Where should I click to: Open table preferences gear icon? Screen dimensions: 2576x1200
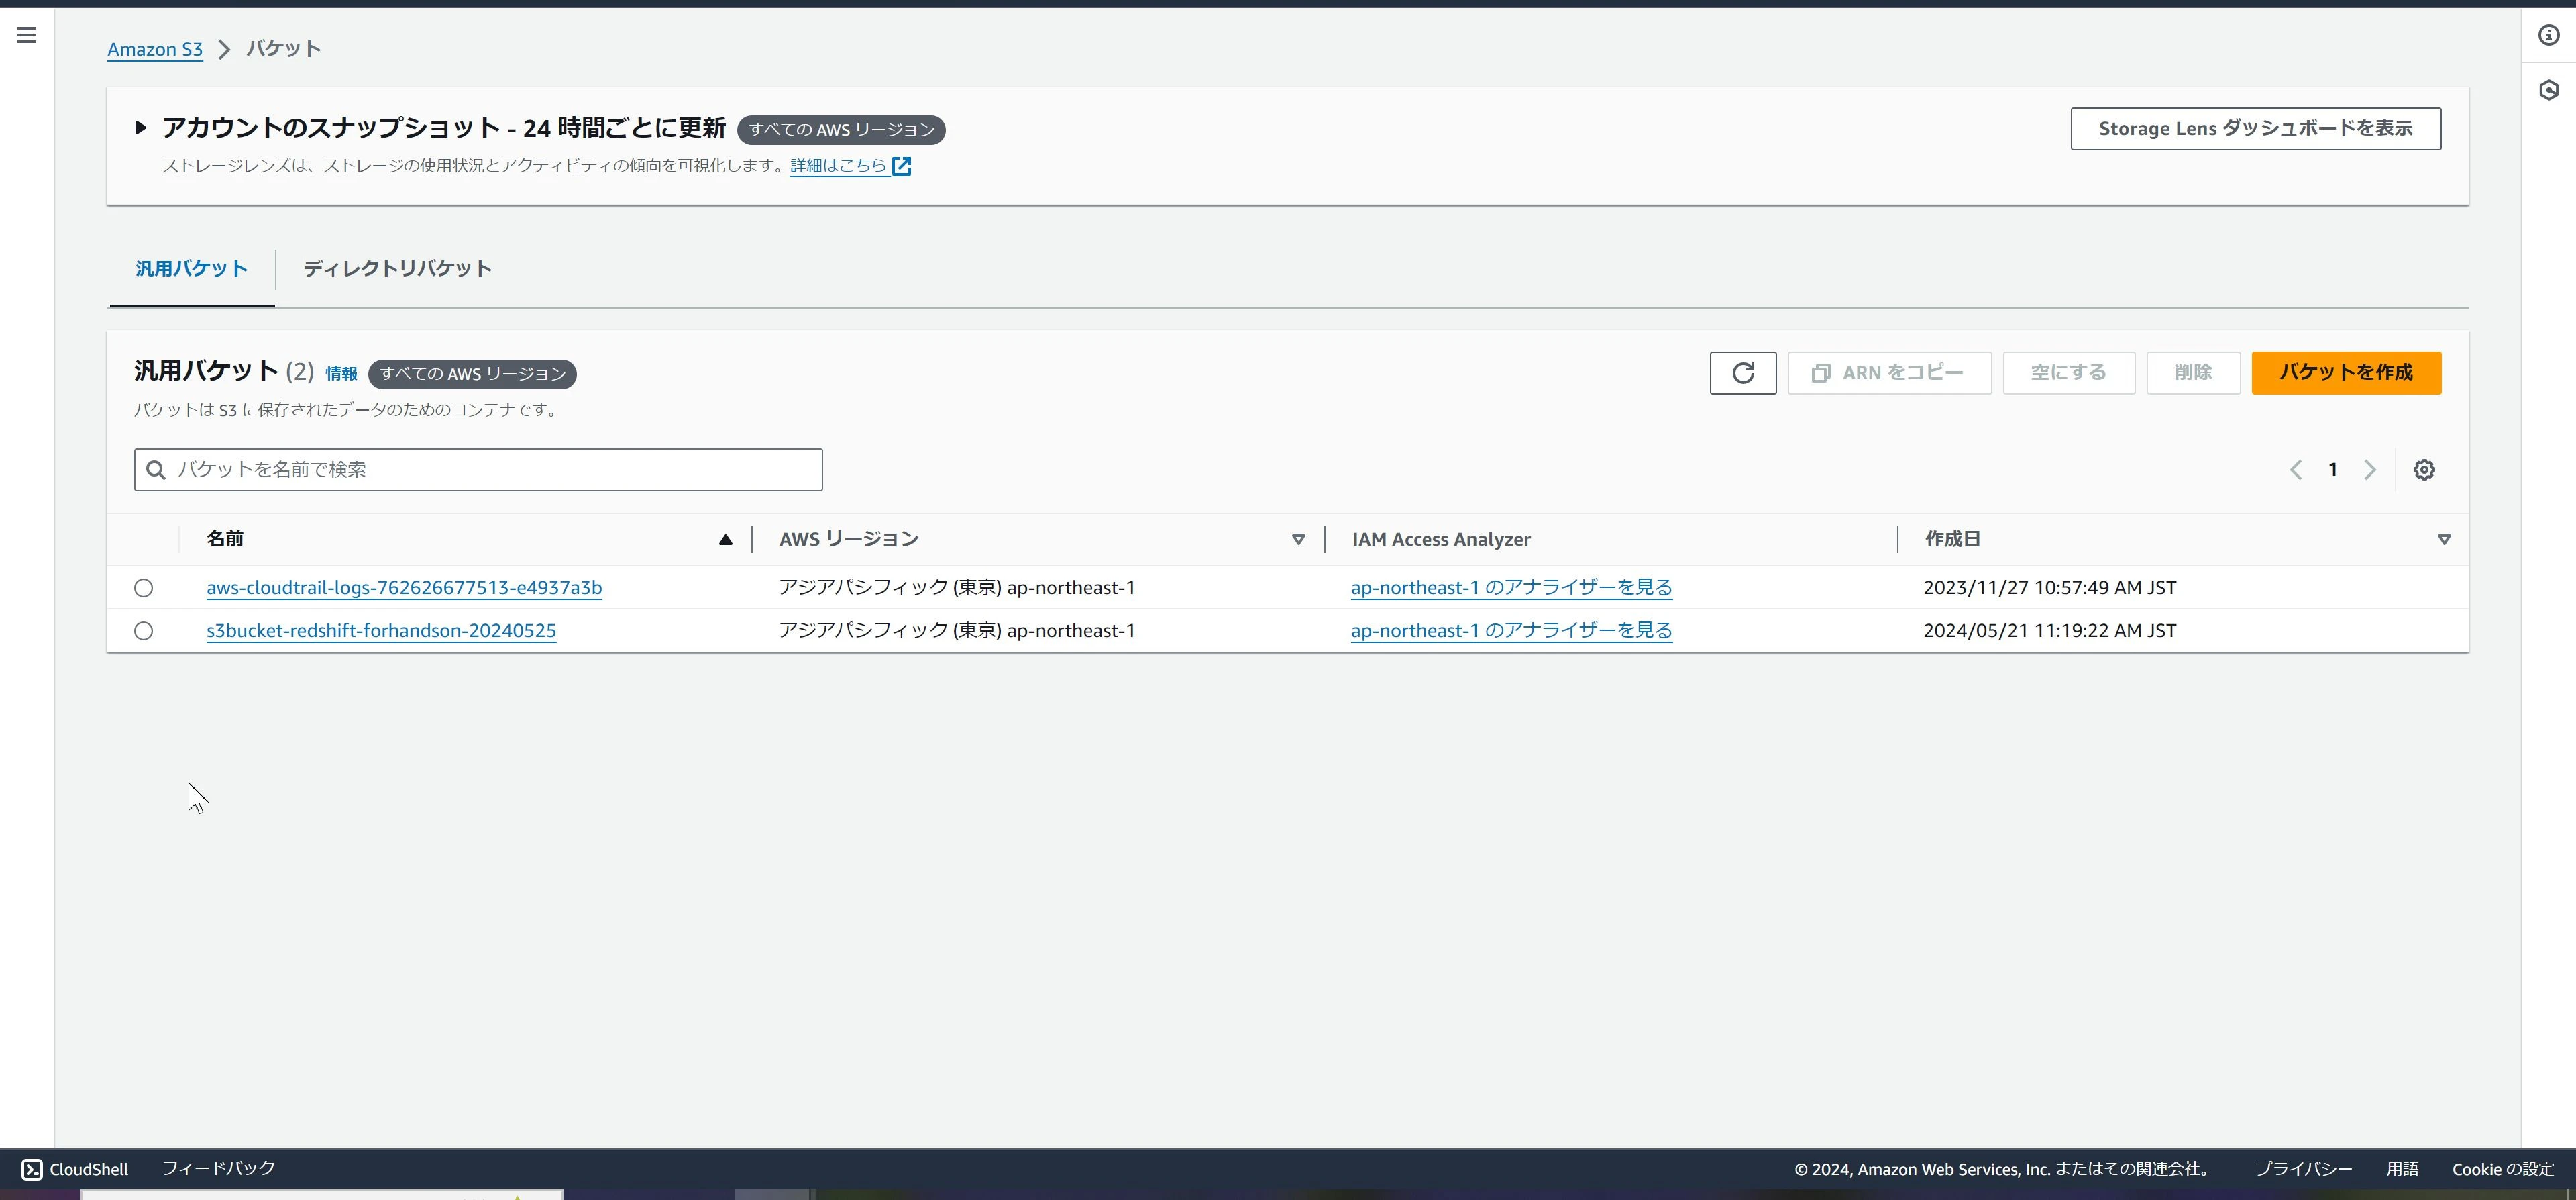[x=2424, y=469]
